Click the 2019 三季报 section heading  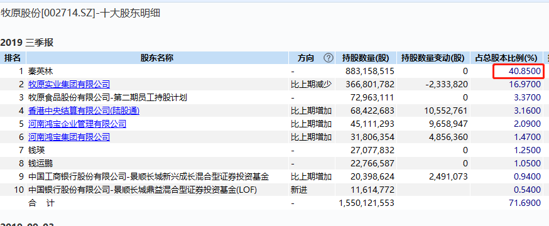click(27, 43)
